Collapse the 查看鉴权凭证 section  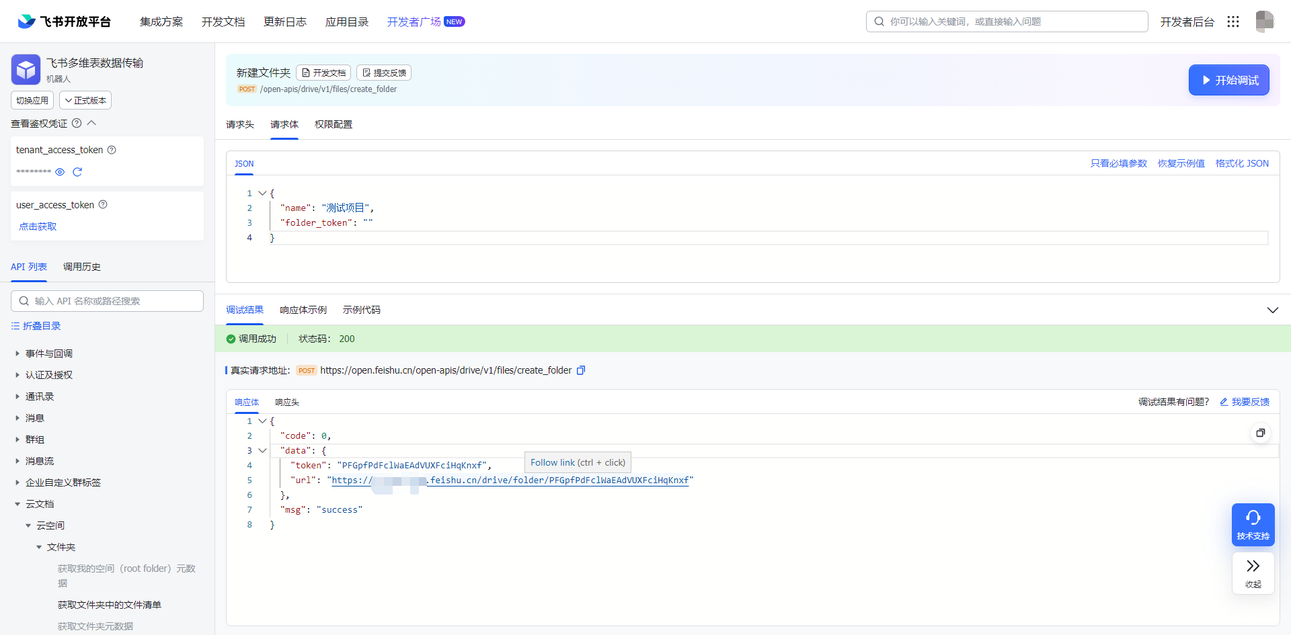92,123
